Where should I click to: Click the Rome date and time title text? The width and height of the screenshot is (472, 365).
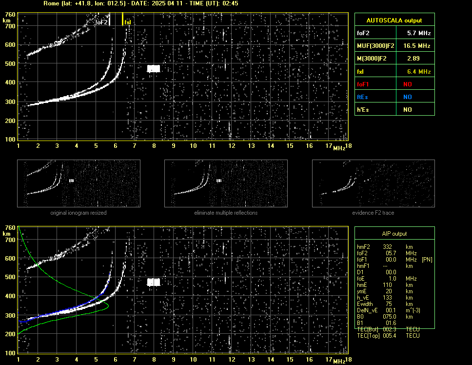coord(141,3)
